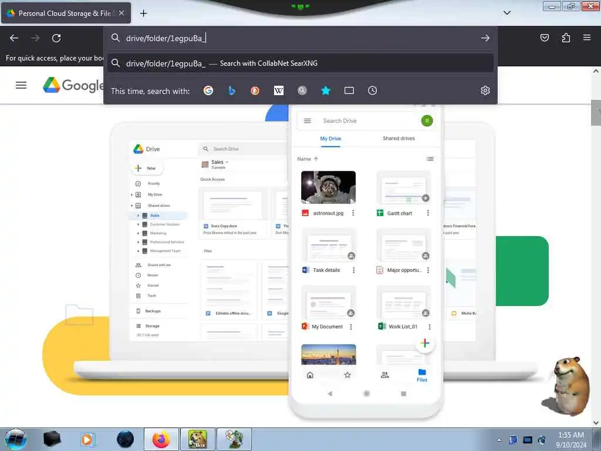Search this time with Bing
Viewport: 601px width, 451px height.
231,90
